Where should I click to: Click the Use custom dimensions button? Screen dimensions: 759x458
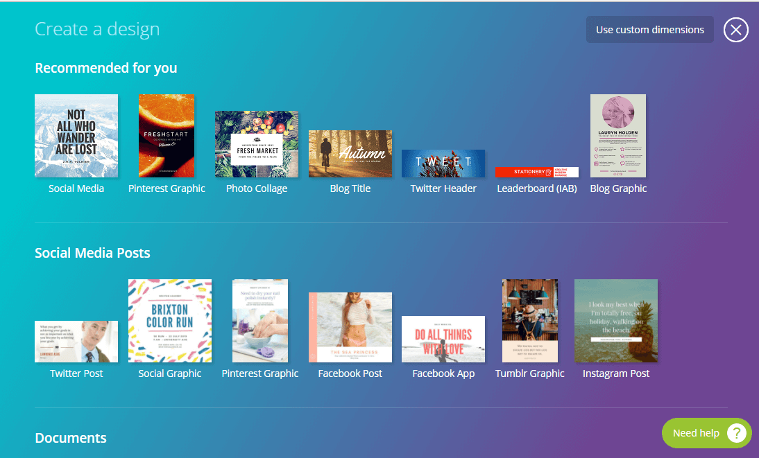pos(649,30)
